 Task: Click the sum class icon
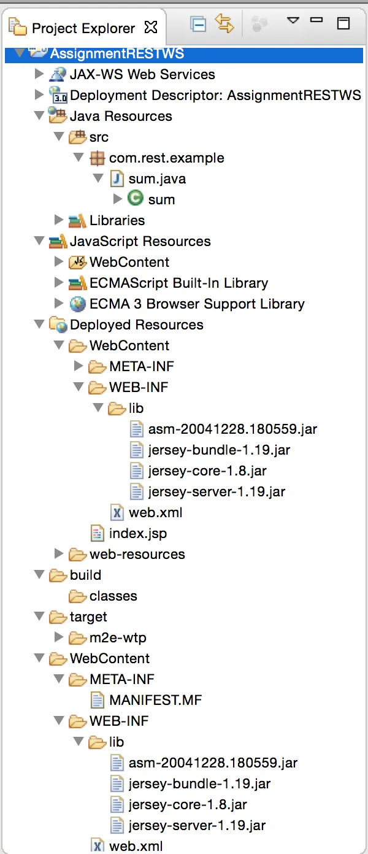point(136,199)
